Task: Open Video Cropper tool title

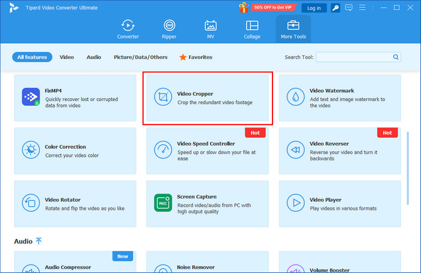Action: (x=195, y=94)
